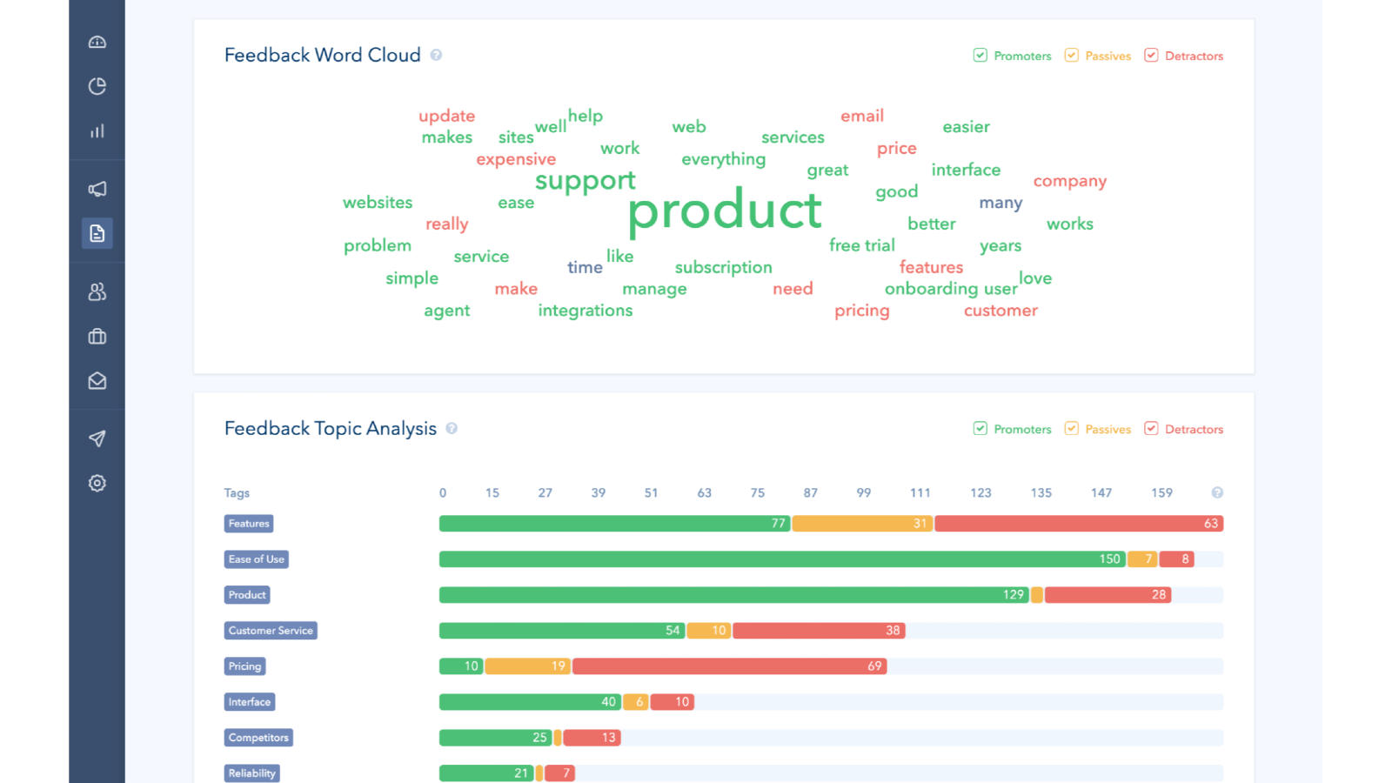The width and height of the screenshot is (1392, 783).
Task: Click the paper plane sidebar icon
Action: coord(97,438)
